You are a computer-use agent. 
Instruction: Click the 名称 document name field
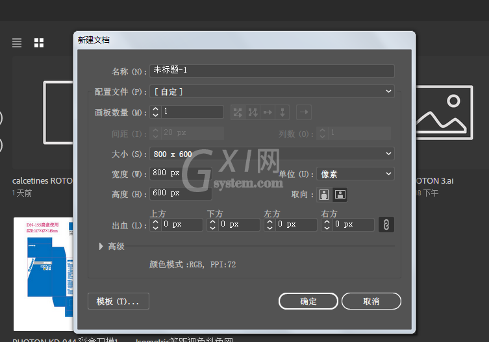[272, 71]
